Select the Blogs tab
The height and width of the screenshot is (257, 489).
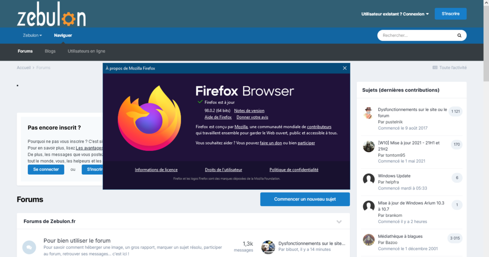coord(50,51)
